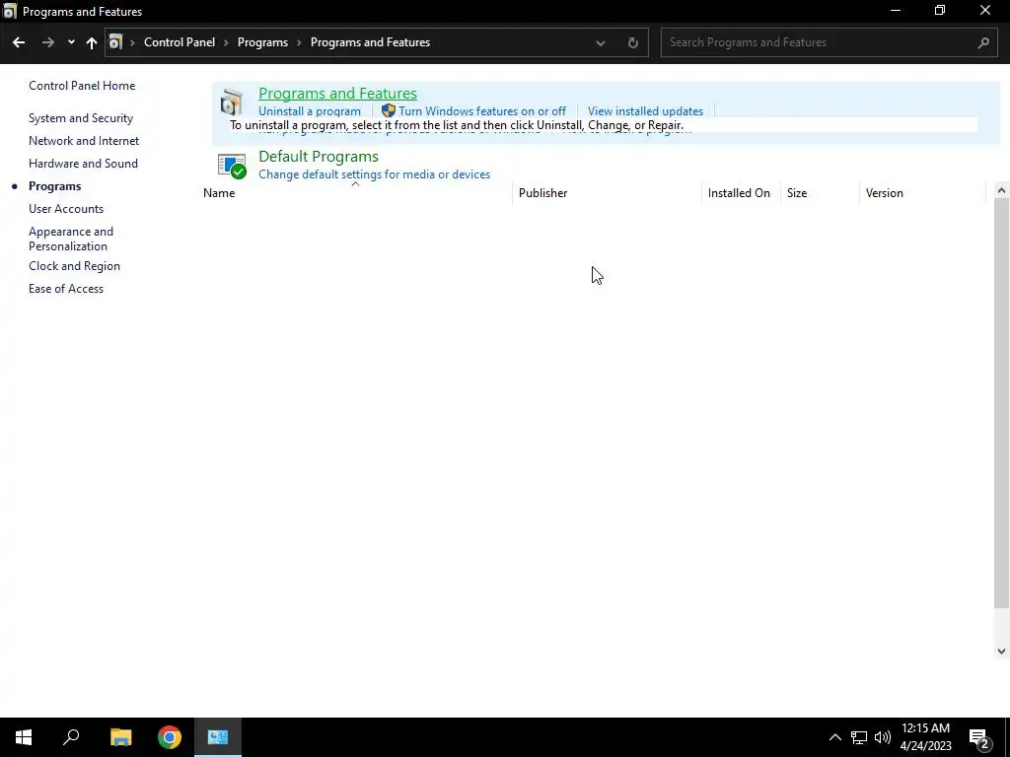Open Change default settings for media or devices
The width and height of the screenshot is (1010, 757).
[x=374, y=174]
